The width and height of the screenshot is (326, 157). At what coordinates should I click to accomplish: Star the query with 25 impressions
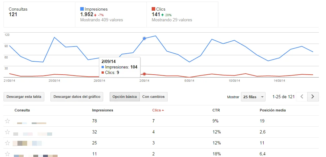7,143
